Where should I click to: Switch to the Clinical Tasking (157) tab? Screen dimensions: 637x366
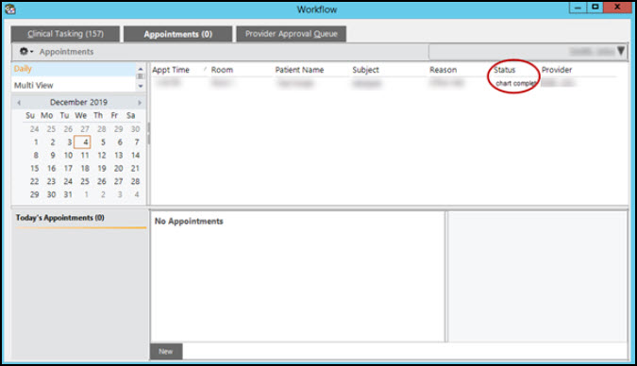pyautogui.click(x=65, y=34)
